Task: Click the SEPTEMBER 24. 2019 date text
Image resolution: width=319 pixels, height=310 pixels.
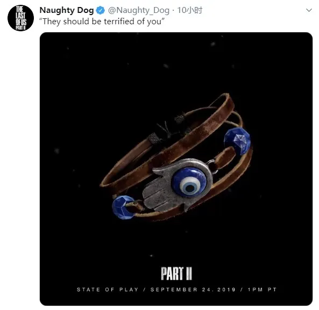Action: (x=193, y=290)
